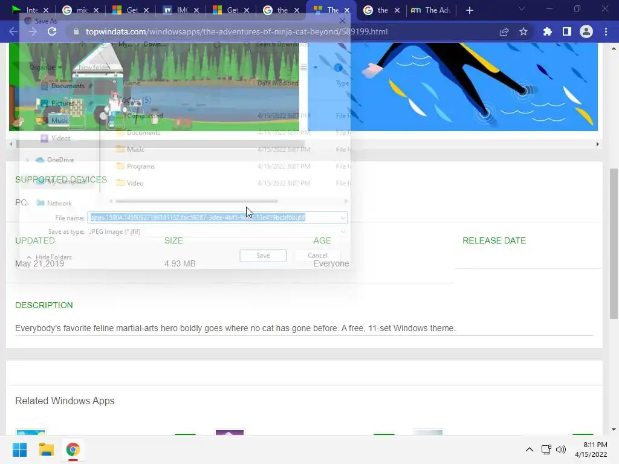Go forward in browser history
This screenshot has width=619, height=464.
33,31
